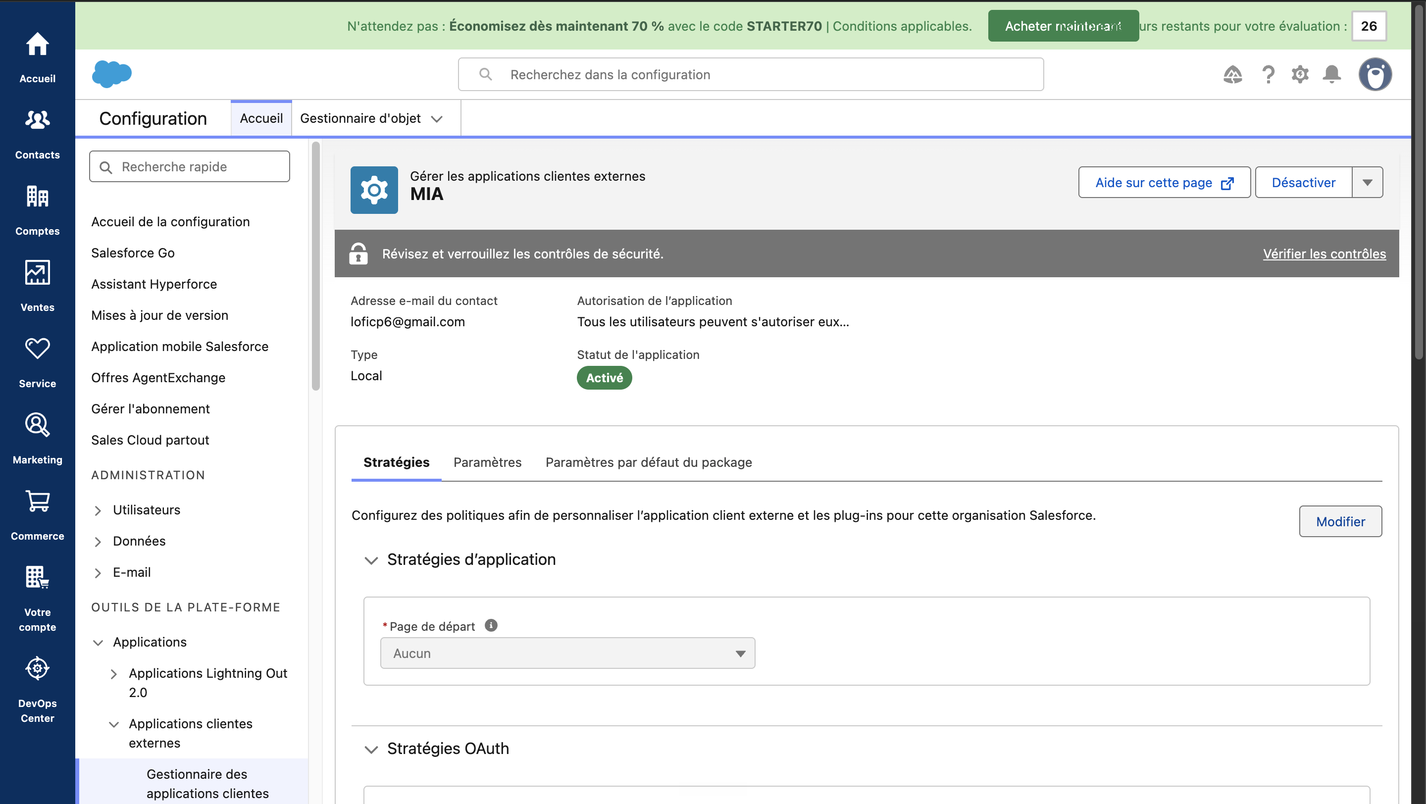Open the user avatar profile menu

(1375, 74)
